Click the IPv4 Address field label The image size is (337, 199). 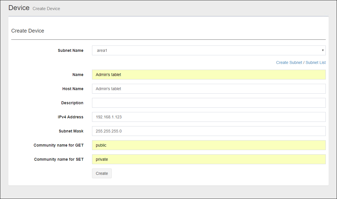click(71, 117)
